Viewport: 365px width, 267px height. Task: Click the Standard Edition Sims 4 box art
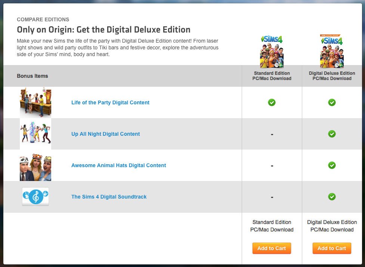(272, 52)
